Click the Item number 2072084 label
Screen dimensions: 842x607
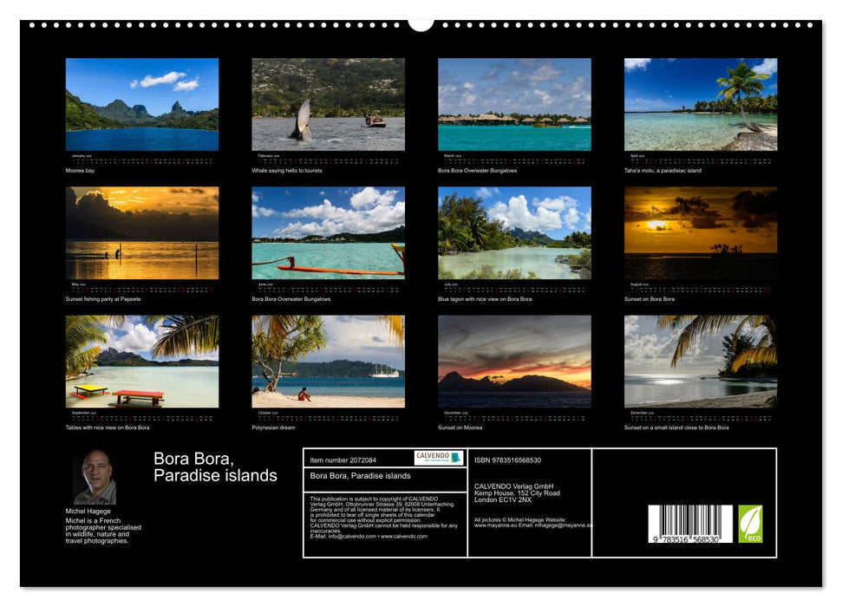343,460
